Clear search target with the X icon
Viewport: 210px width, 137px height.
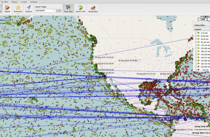click(x=57, y=10)
